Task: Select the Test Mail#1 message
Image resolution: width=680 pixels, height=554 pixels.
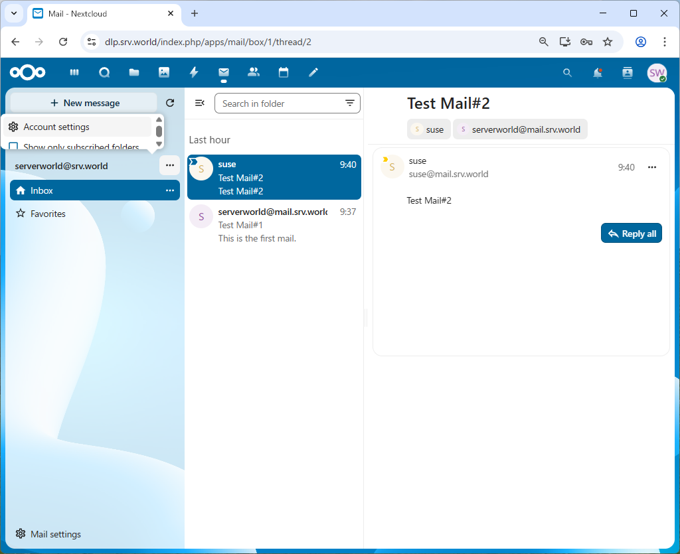Action: click(274, 225)
